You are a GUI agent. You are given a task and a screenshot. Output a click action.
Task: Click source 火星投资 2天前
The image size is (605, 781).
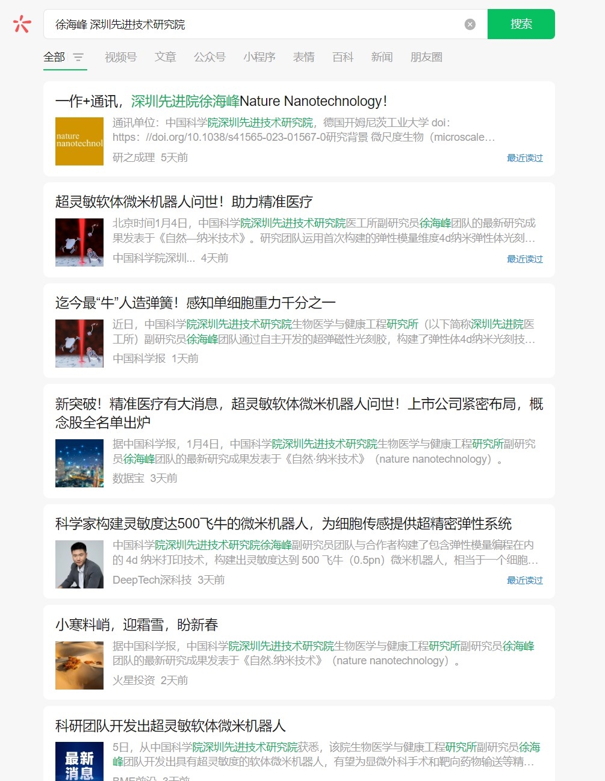pyautogui.click(x=150, y=681)
